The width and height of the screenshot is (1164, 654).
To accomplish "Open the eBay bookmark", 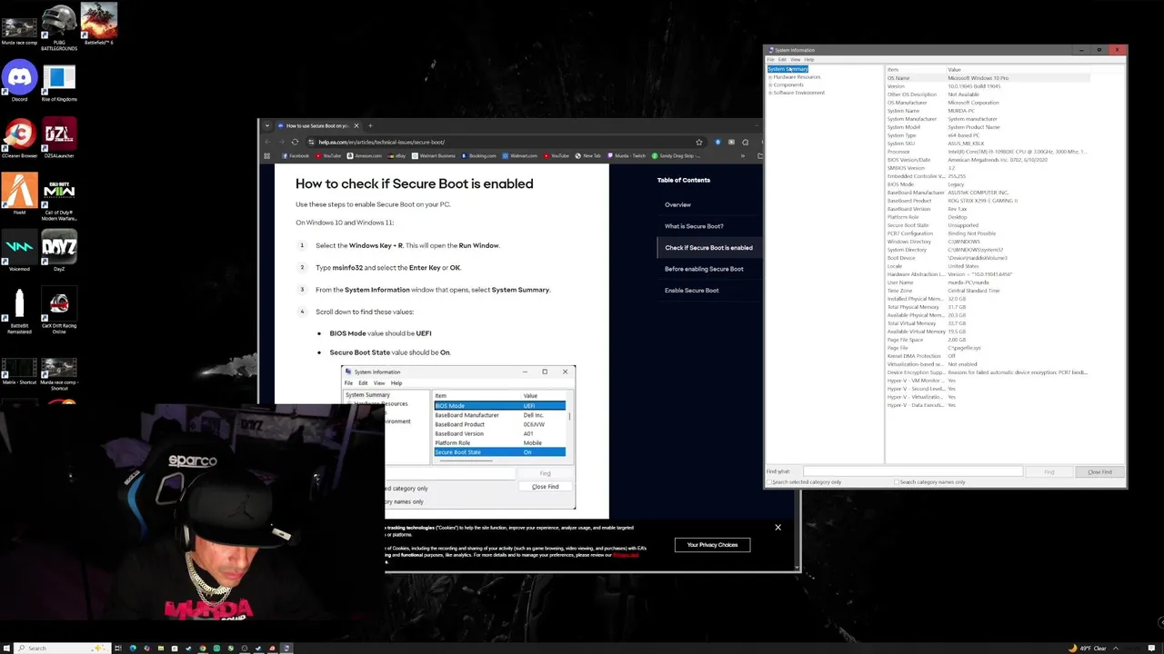I will coord(396,155).
